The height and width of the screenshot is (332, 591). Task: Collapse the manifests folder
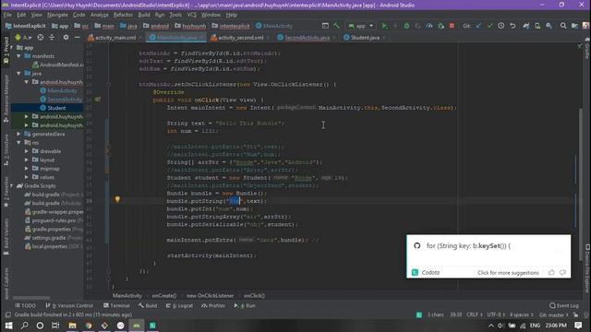click(x=18, y=56)
